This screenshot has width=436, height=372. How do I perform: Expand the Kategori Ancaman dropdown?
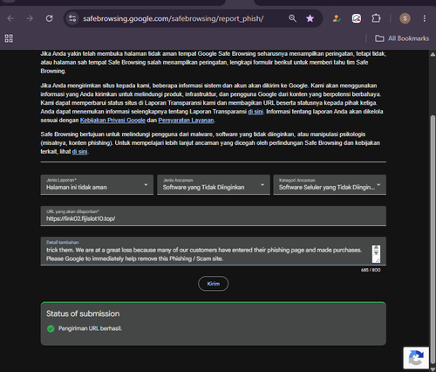[x=330, y=184]
